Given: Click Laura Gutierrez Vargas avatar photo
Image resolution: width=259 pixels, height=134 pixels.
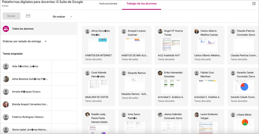Looking at the screenshot, I should [197, 115].
